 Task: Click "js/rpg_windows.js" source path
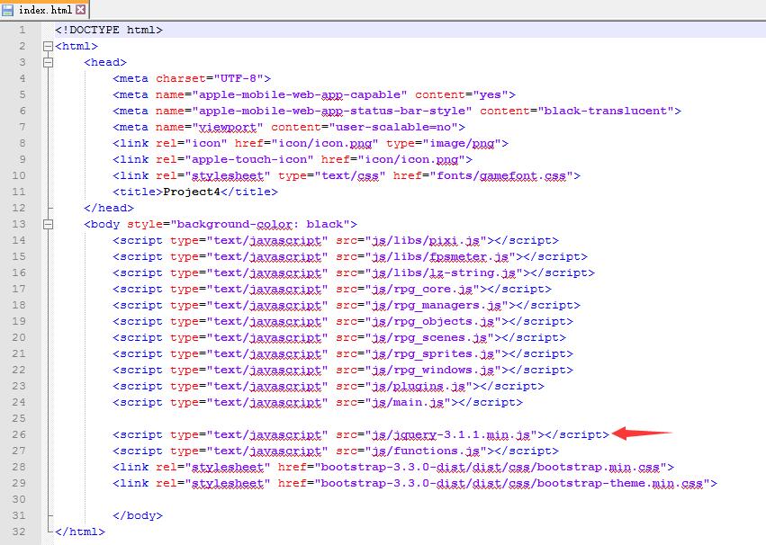[x=433, y=370]
